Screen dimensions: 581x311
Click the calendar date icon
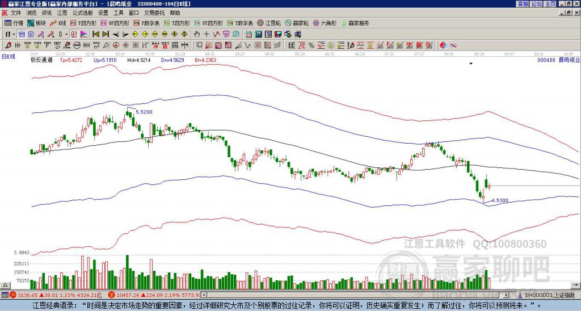pyautogui.click(x=249, y=35)
